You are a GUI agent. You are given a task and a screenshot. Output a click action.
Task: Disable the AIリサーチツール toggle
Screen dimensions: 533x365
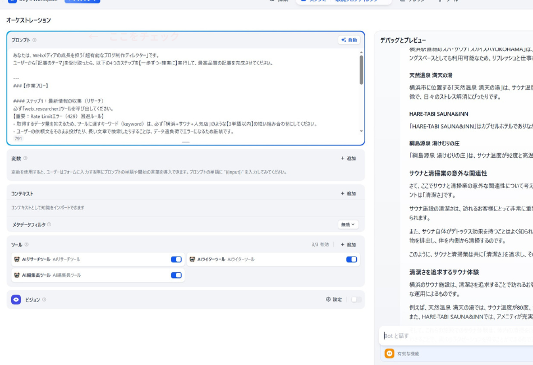tap(175, 260)
